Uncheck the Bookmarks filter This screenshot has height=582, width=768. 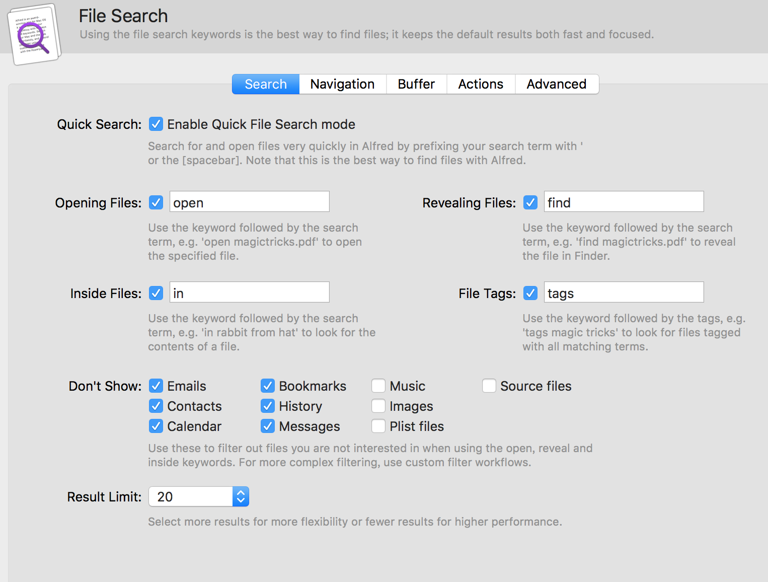tap(268, 386)
